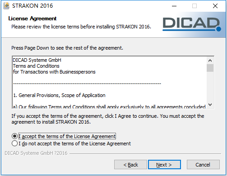This screenshot has height=176, width=227.
Task: Click the '1. General Provisions' line in license
Action: coord(59,95)
